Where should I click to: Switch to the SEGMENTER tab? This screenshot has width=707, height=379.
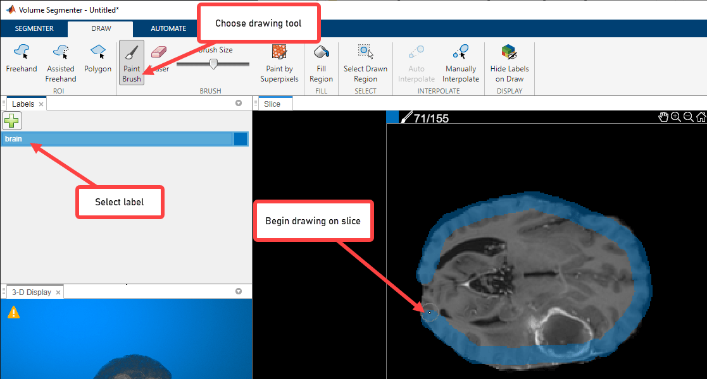coord(34,28)
